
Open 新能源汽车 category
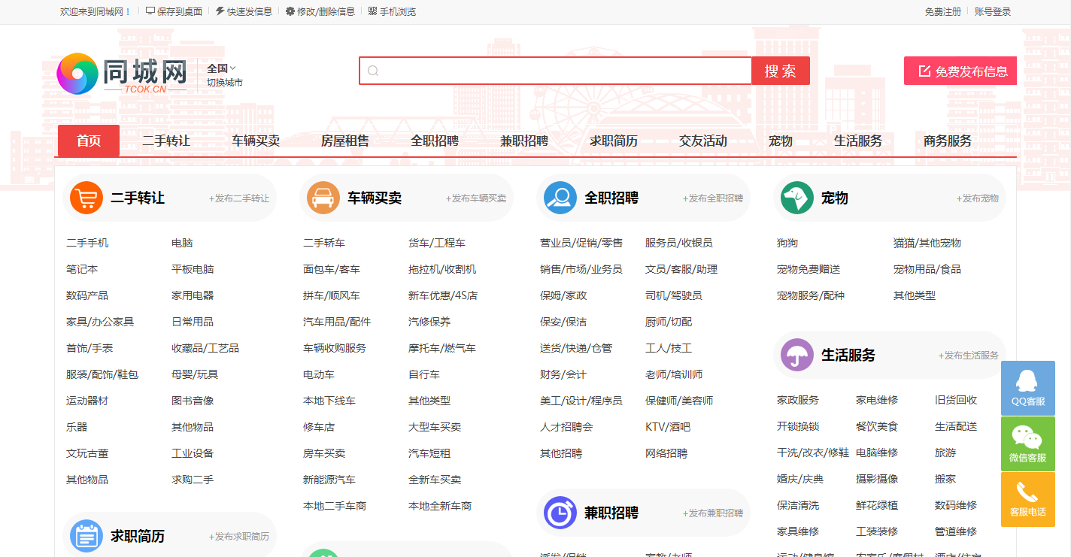coord(329,480)
